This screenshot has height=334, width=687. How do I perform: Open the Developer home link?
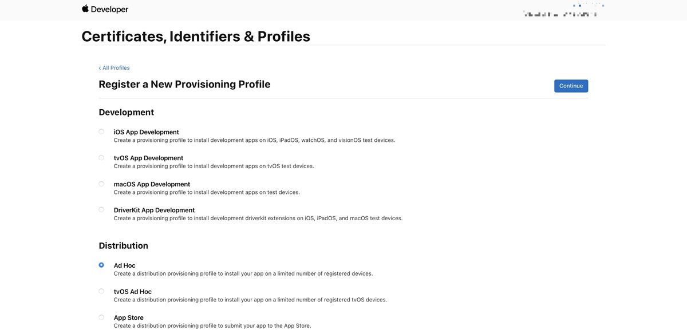pos(109,9)
